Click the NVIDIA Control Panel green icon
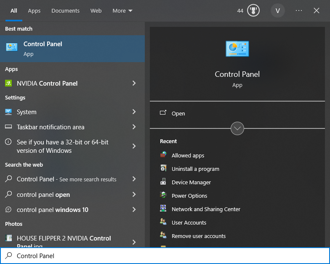Screen dimensions: 330x264 pyautogui.click(x=8, y=83)
